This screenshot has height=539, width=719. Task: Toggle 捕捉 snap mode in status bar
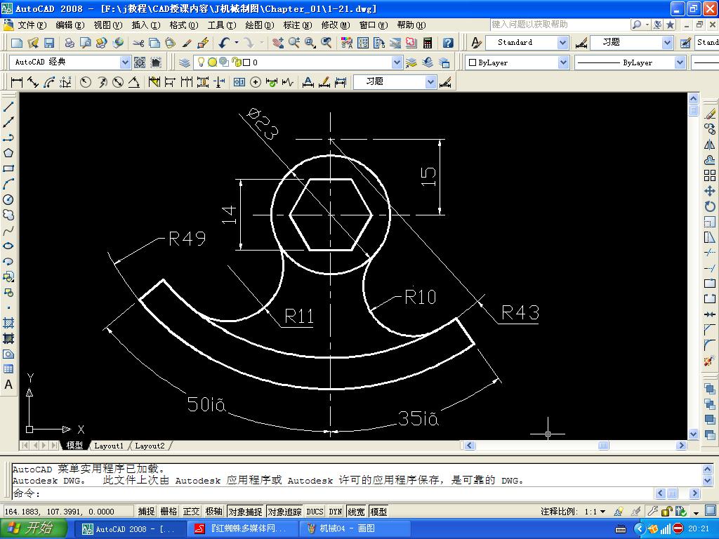click(146, 511)
